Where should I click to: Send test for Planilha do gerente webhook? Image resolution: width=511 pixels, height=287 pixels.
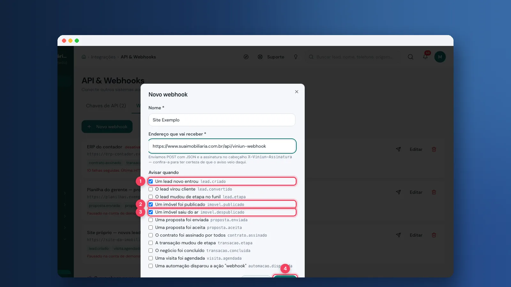pos(398,192)
